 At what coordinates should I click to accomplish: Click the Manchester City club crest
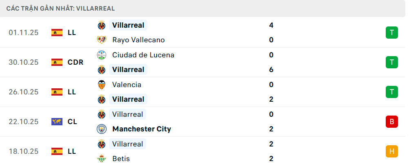[101, 129]
